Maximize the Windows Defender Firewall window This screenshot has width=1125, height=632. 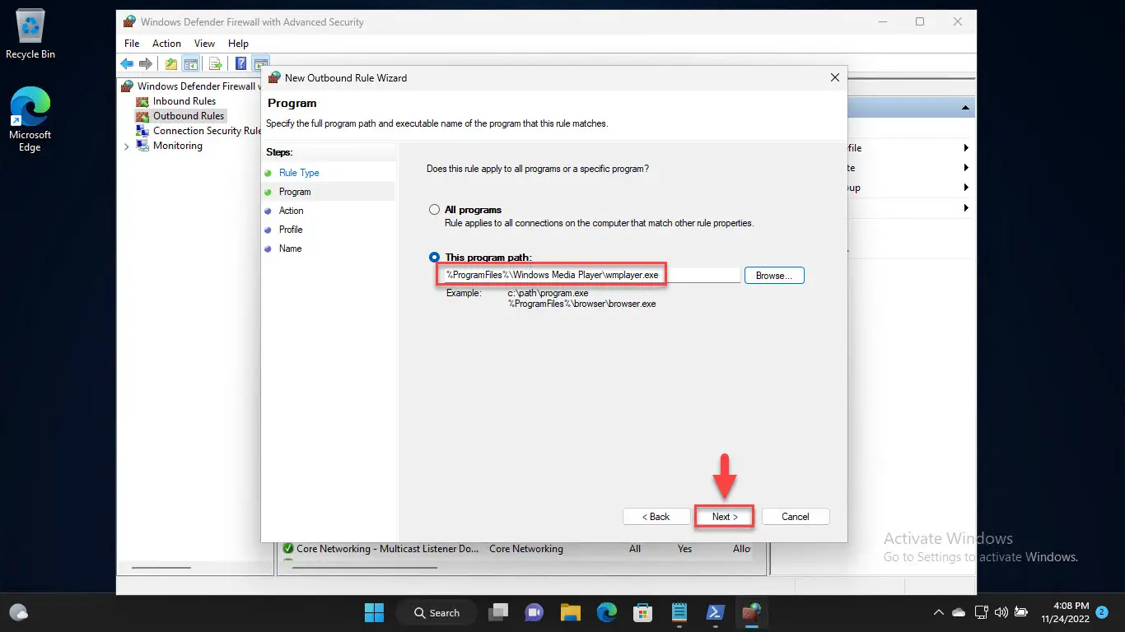920,22
